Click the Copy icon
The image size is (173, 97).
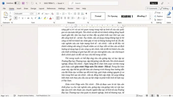[10, 16]
